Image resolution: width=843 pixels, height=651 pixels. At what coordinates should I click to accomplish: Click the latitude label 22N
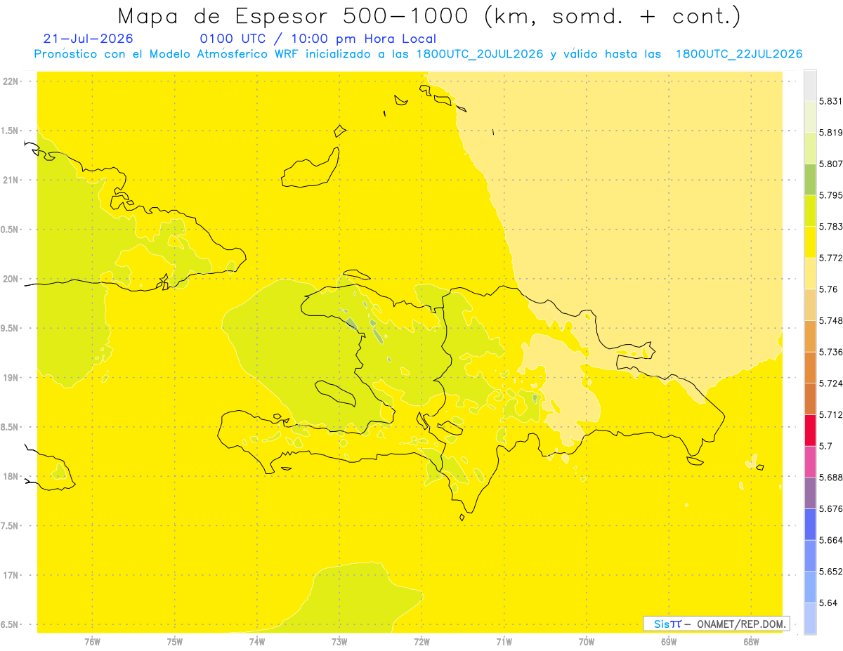pos(11,81)
